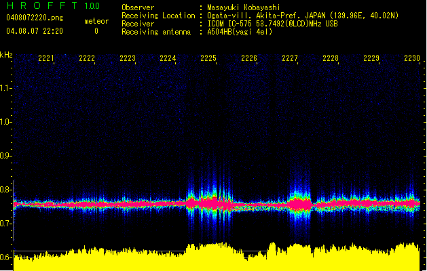Click the 2230 time marker
The image size is (427, 271).
[x=412, y=58]
